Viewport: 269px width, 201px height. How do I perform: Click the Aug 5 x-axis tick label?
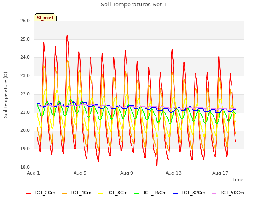click(80, 173)
